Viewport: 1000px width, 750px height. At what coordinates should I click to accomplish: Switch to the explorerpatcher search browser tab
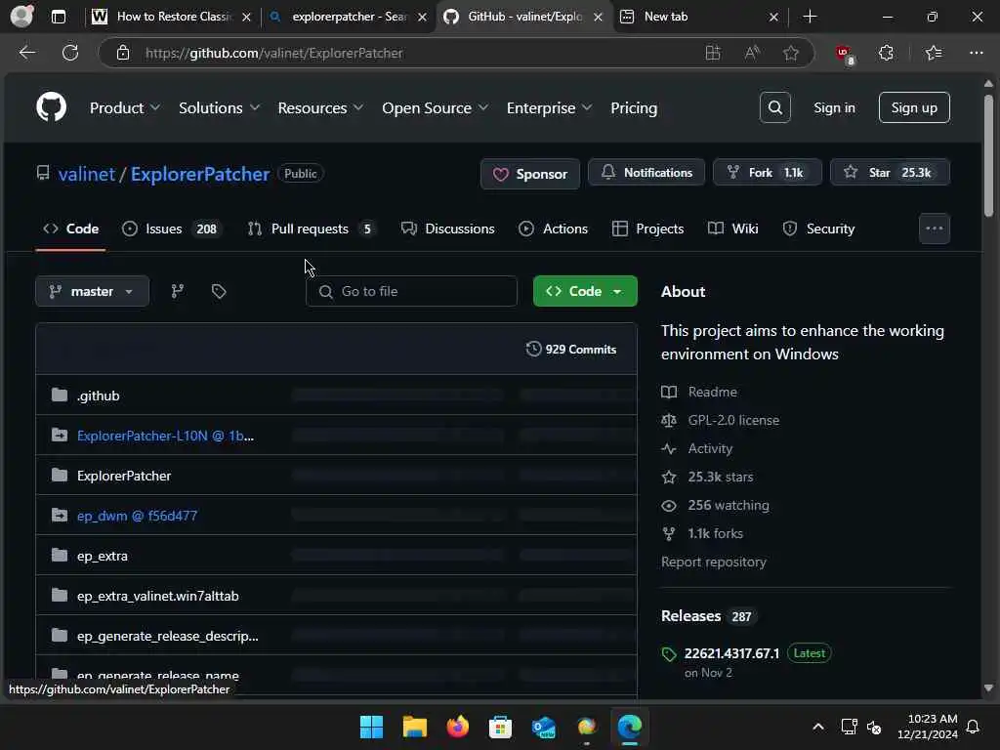(348, 17)
